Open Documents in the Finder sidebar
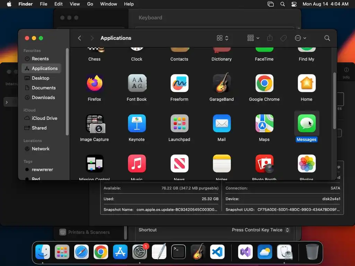Screen dimensions: 355x266 click(x=41, y=88)
